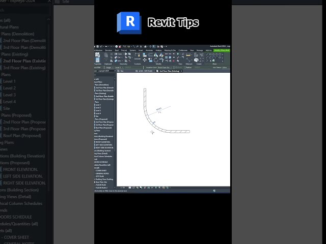The height and width of the screenshot is (244, 326).
Task: Click the temporary radius dimension text
Action: [159, 109]
